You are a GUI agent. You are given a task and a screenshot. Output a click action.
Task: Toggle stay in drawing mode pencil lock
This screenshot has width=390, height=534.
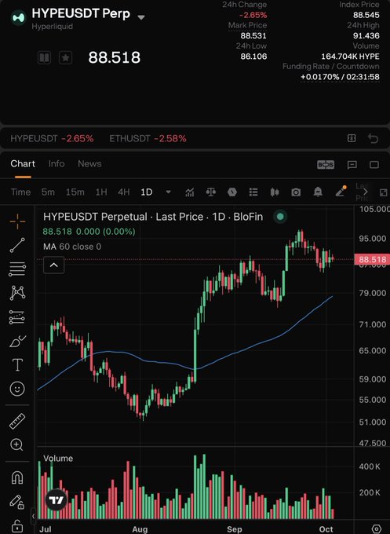coord(16,502)
